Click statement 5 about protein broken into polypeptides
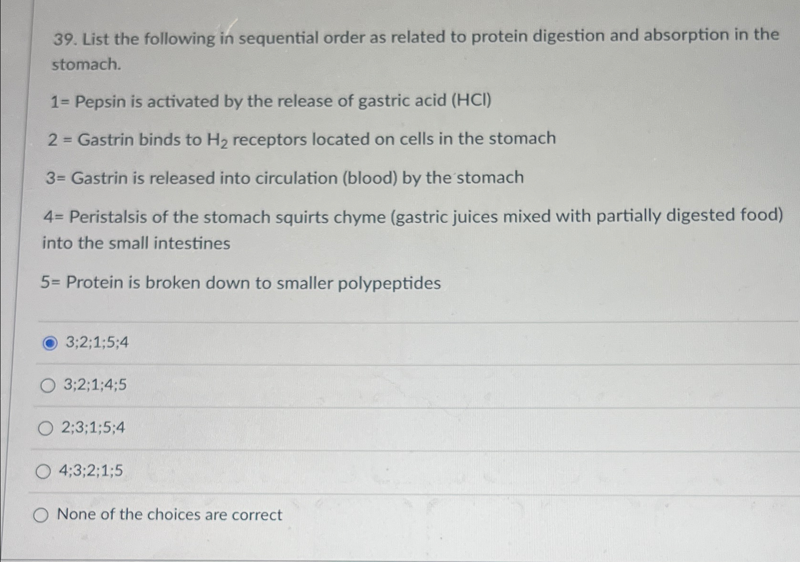Screen dimensions: 800x562 pos(242,282)
